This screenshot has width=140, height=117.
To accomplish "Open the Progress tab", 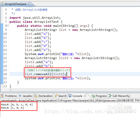I will pos(99,96).
